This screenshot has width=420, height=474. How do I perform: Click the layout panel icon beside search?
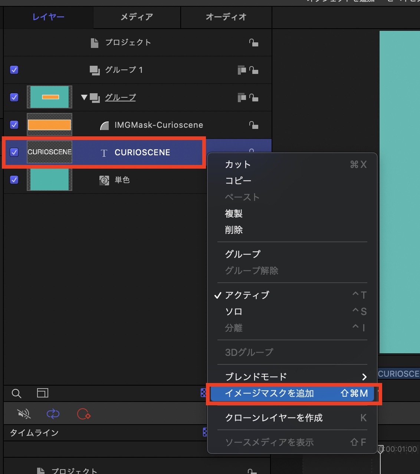pos(43,393)
